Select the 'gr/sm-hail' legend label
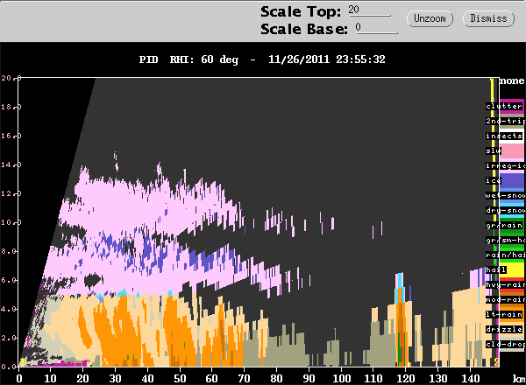This screenshot has height=385, width=526. coord(506,240)
